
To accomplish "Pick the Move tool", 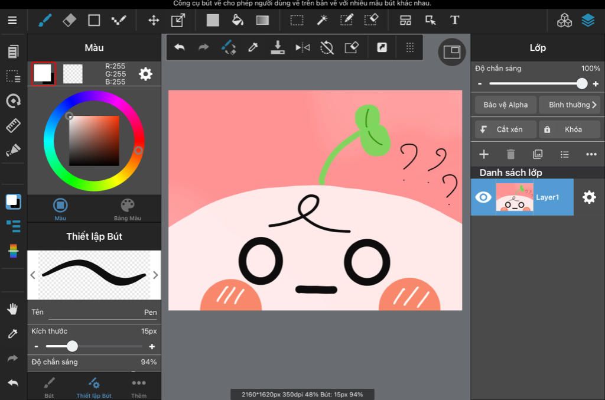I will click(x=154, y=20).
